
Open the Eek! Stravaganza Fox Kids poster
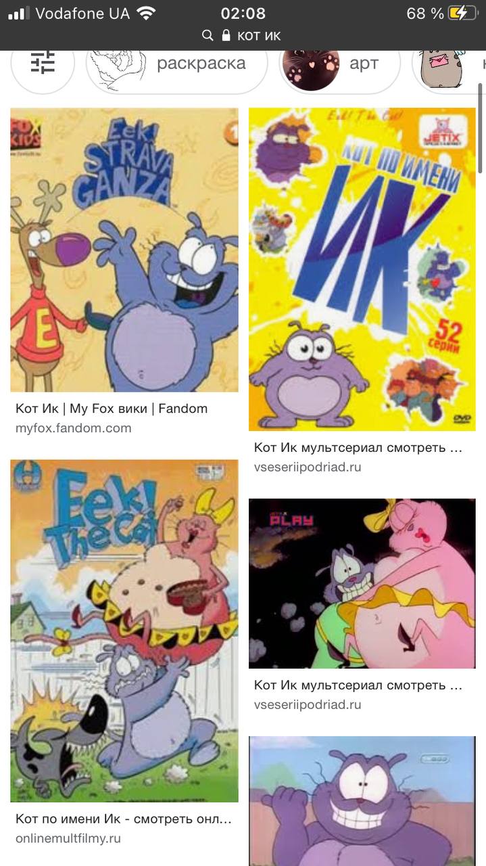(124, 250)
